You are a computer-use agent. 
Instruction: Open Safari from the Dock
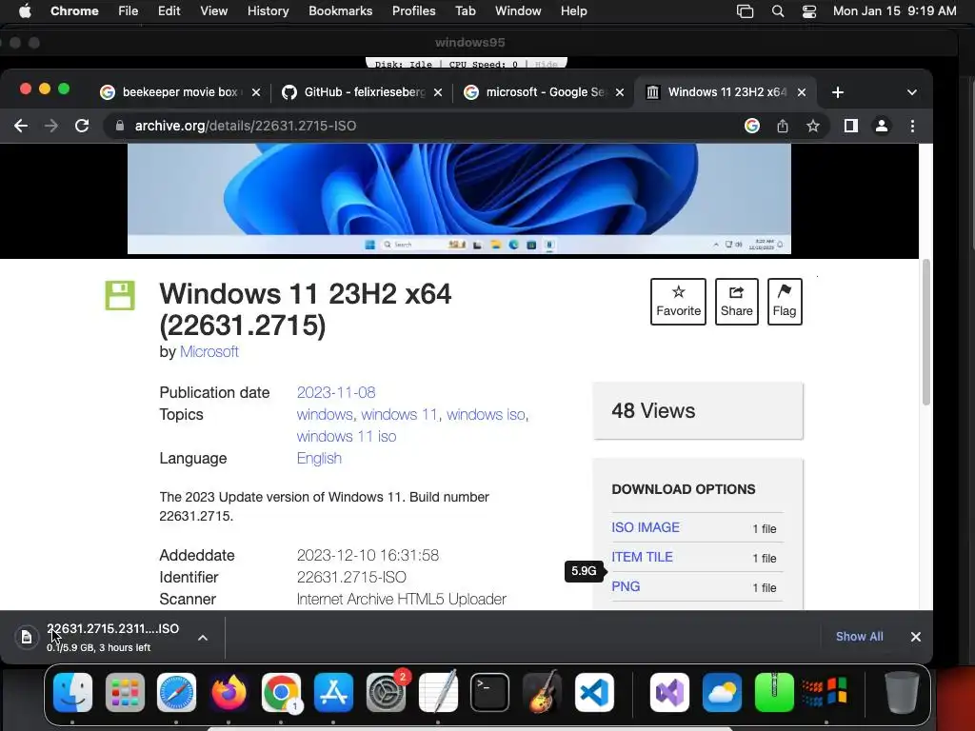(176, 693)
